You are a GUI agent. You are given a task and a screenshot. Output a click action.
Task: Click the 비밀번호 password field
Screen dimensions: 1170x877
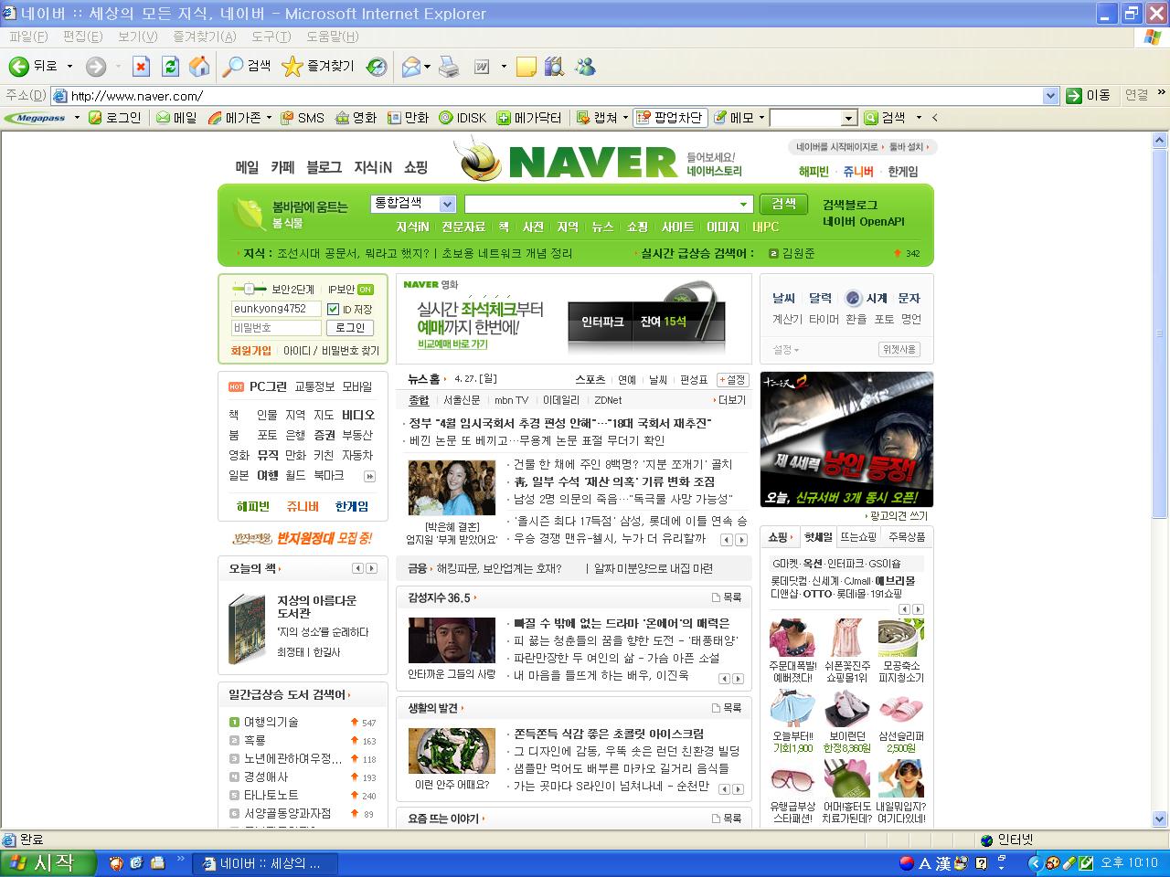click(x=276, y=328)
